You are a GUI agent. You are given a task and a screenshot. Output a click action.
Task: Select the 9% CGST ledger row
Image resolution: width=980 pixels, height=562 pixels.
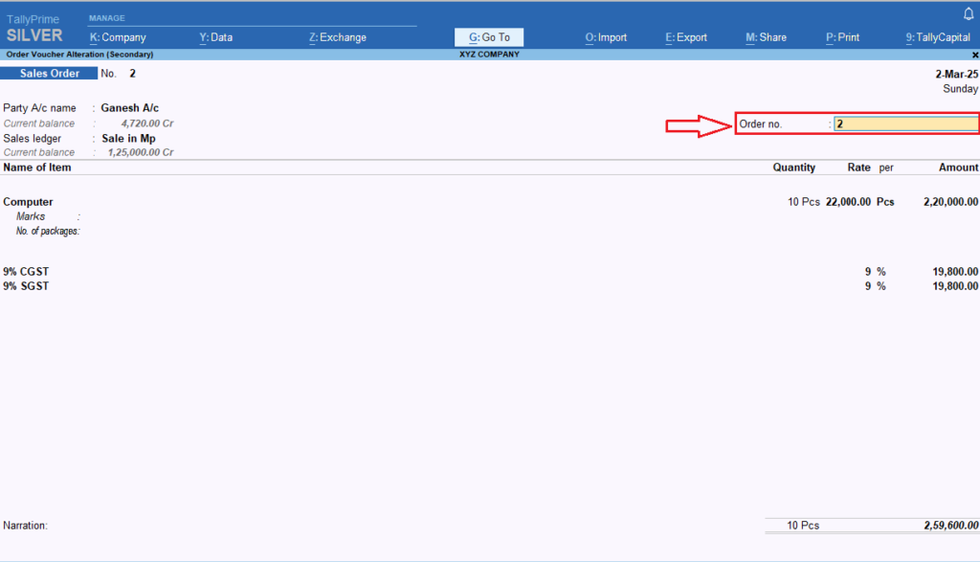click(490, 271)
